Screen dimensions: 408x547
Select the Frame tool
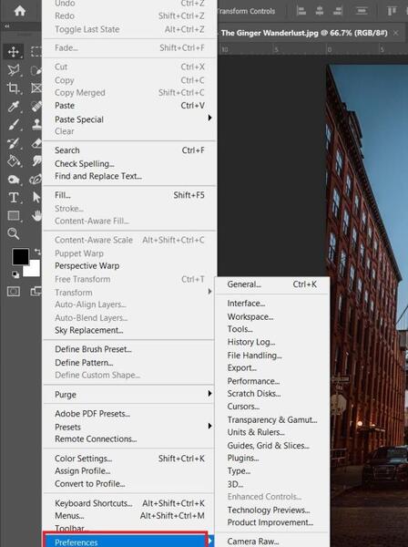pyautogui.click(x=36, y=88)
